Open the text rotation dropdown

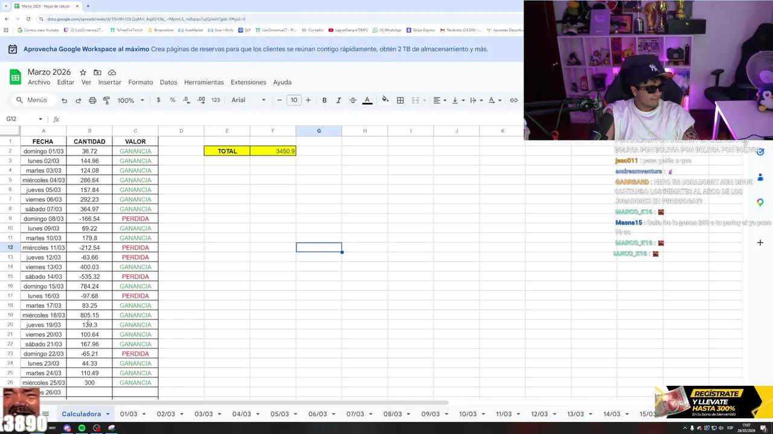tap(495, 100)
